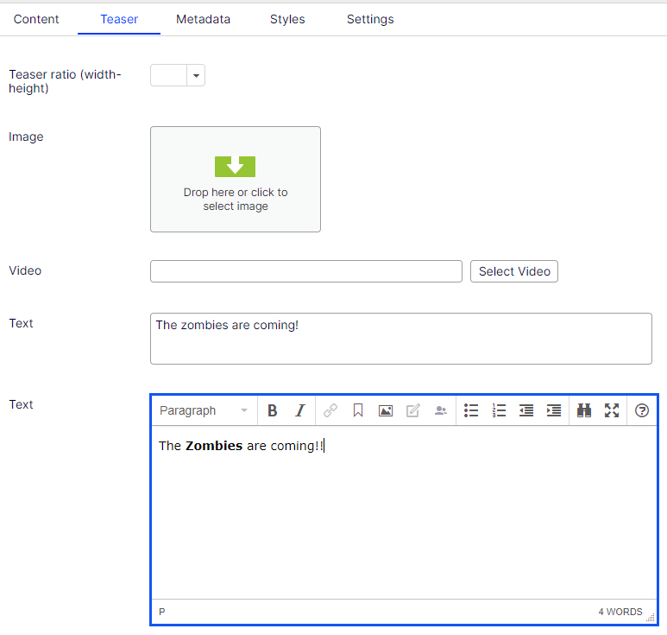Click the green download arrow image icon
The height and width of the screenshot is (635, 667).
(x=235, y=167)
